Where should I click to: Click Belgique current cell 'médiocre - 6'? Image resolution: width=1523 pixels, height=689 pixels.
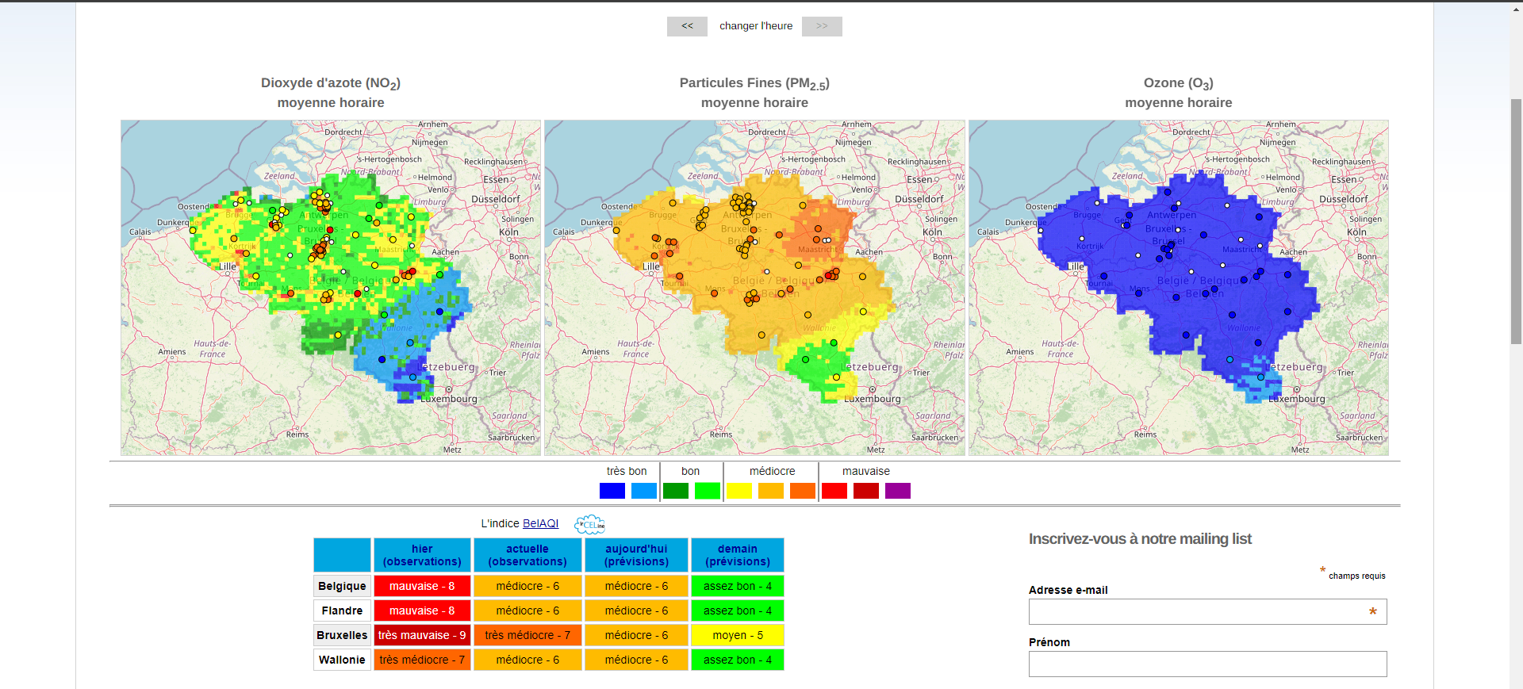pyautogui.click(x=527, y=586)
